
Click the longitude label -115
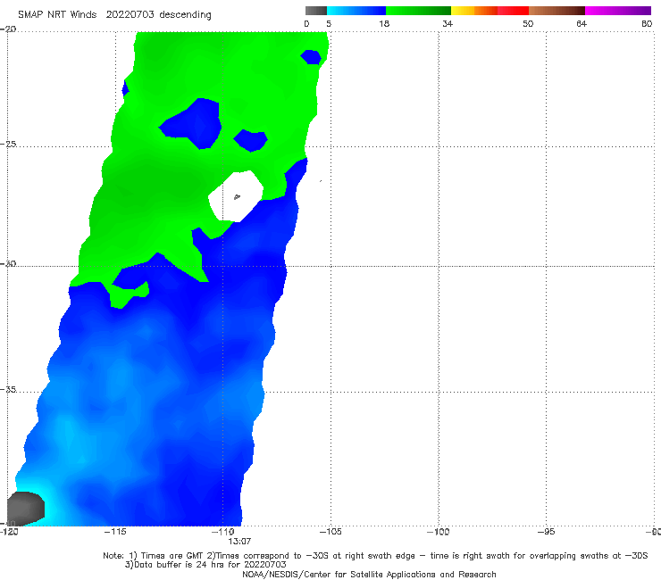click(x=115, y=532)
